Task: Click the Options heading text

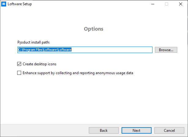Action: pos(93,29)
